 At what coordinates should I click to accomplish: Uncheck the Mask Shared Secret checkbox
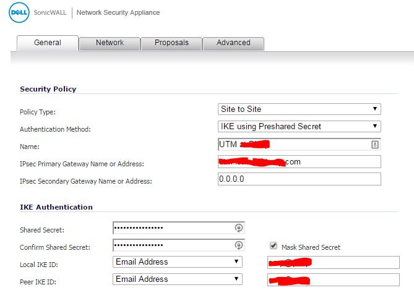(x=274, y=246)
